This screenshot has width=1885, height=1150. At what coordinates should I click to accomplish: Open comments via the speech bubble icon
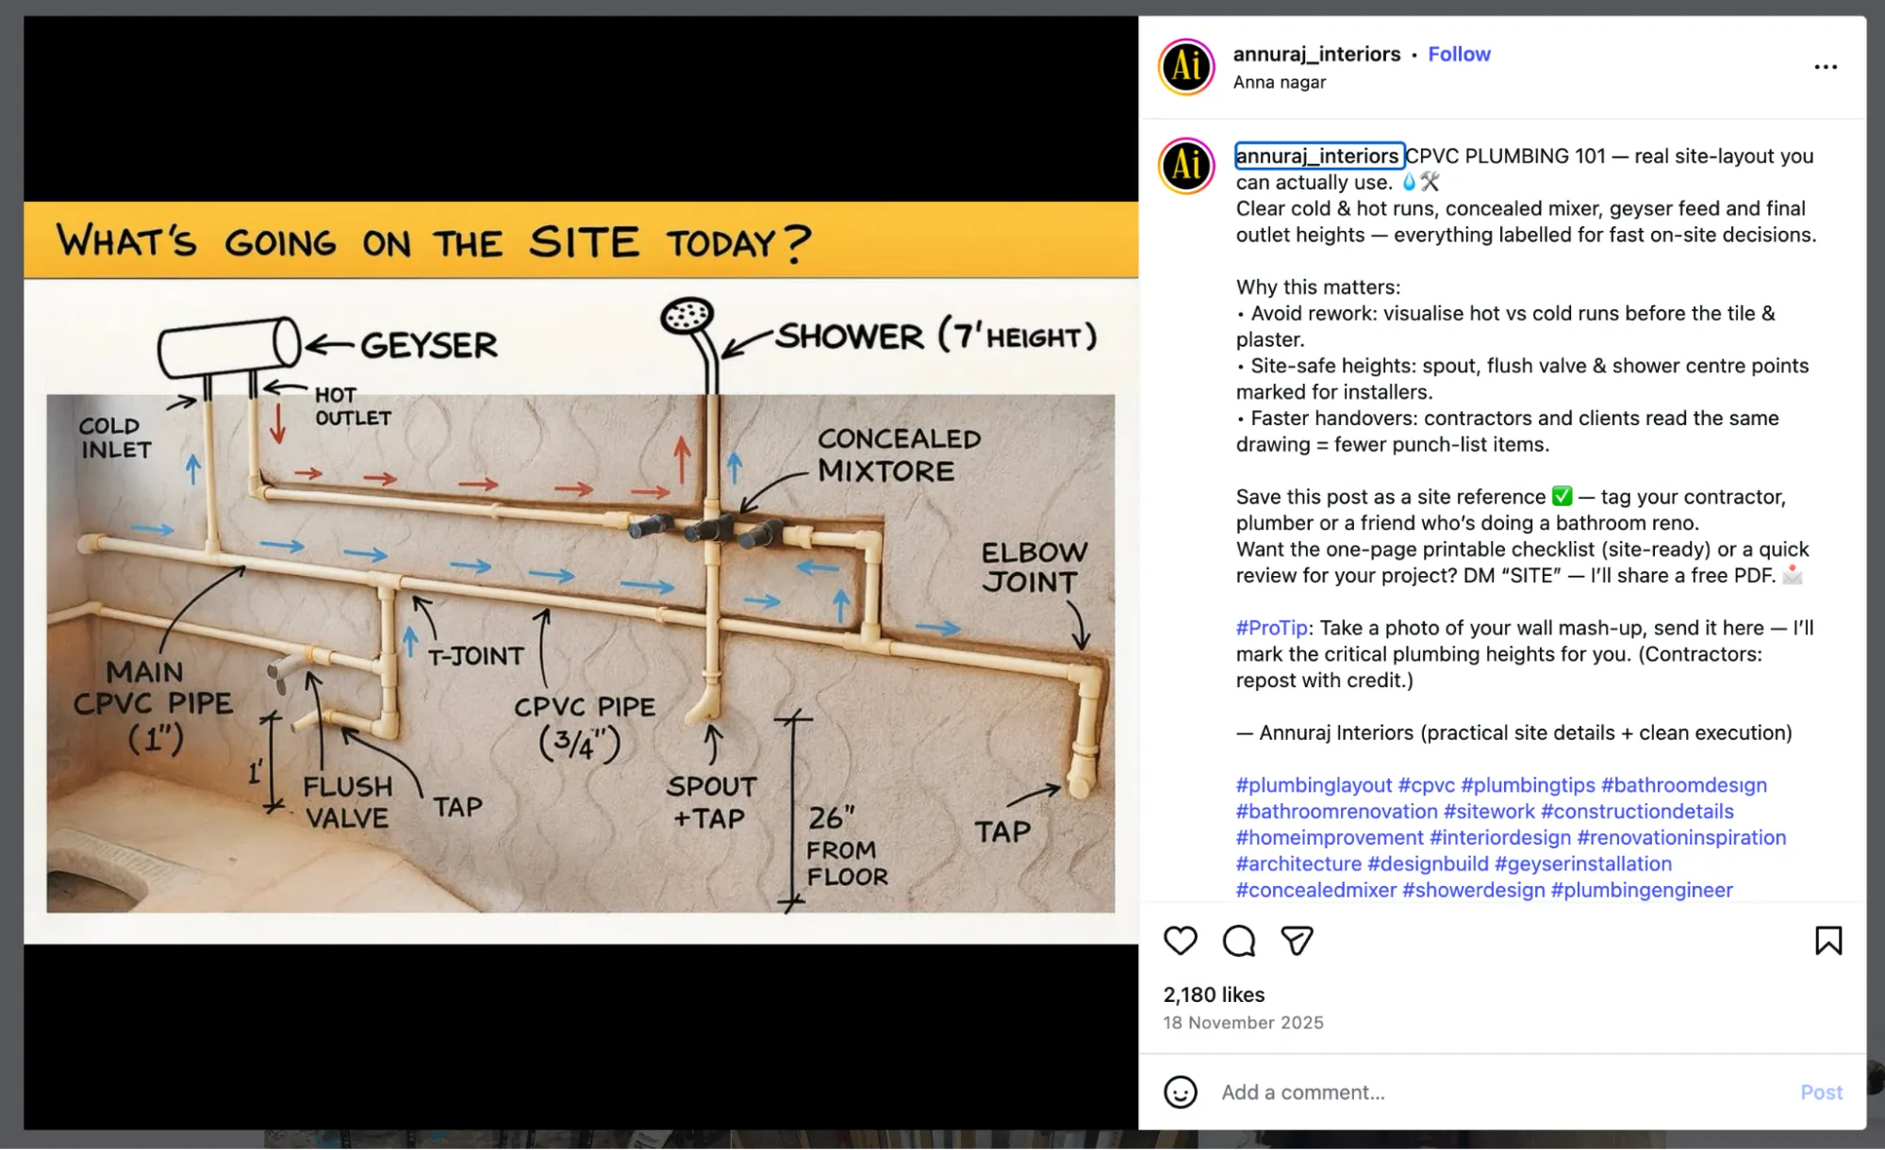[1238, 941]
